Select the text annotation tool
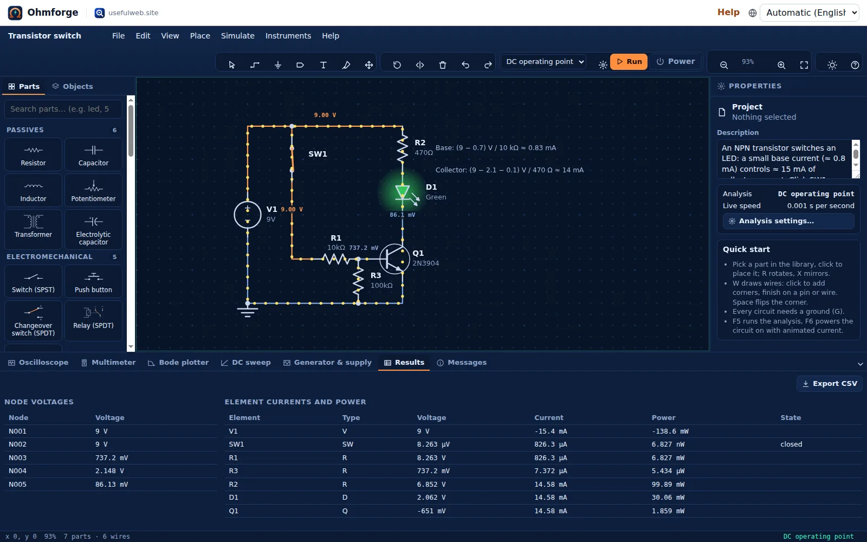This screenshot has height=542, width=867. tap(323, 65)
